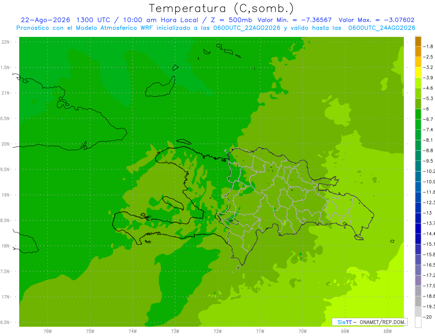The width and height of the screenshot is (435, 336).
Task: Click the "-17.2" colorbar label
Action: tap(429, 275)
